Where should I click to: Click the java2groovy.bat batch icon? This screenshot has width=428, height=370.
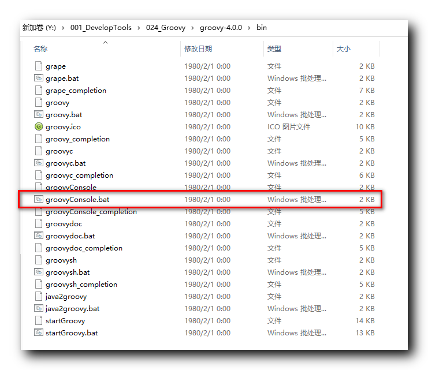[x=39, y=308]
